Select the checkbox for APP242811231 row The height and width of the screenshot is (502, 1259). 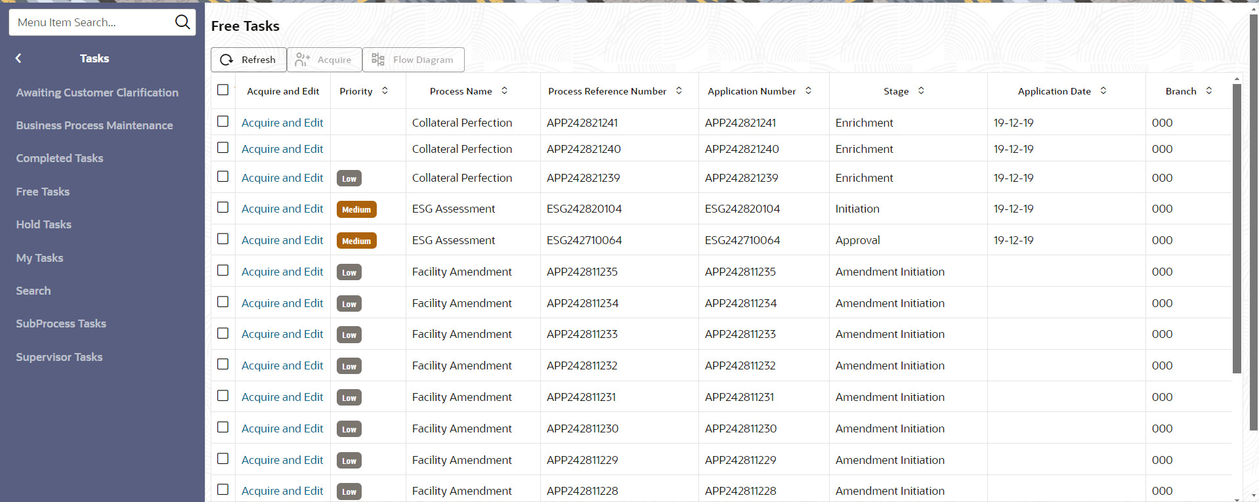(x=223, y=396)
